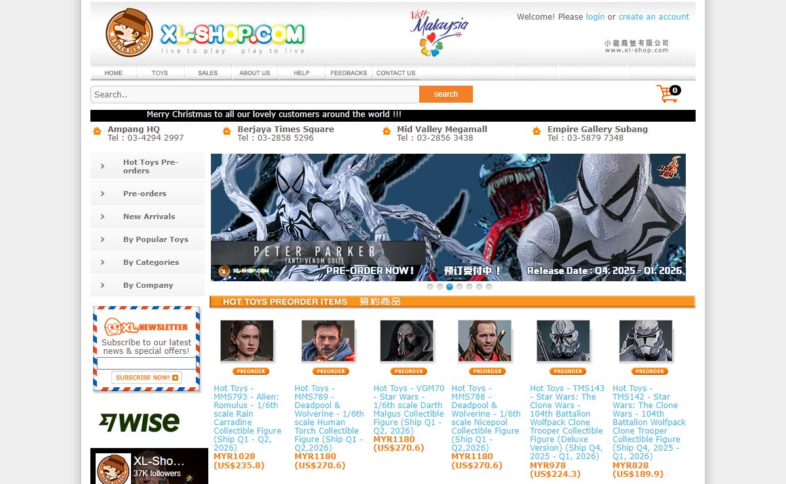The height and width of the screenshot is (484, 786).
Task: Open the FEEDBACKS menu item
Action: 348,73
